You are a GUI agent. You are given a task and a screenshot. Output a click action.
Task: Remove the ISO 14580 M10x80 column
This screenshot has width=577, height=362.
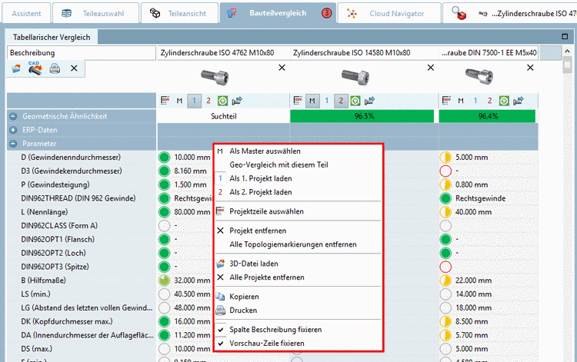point(431,68)
